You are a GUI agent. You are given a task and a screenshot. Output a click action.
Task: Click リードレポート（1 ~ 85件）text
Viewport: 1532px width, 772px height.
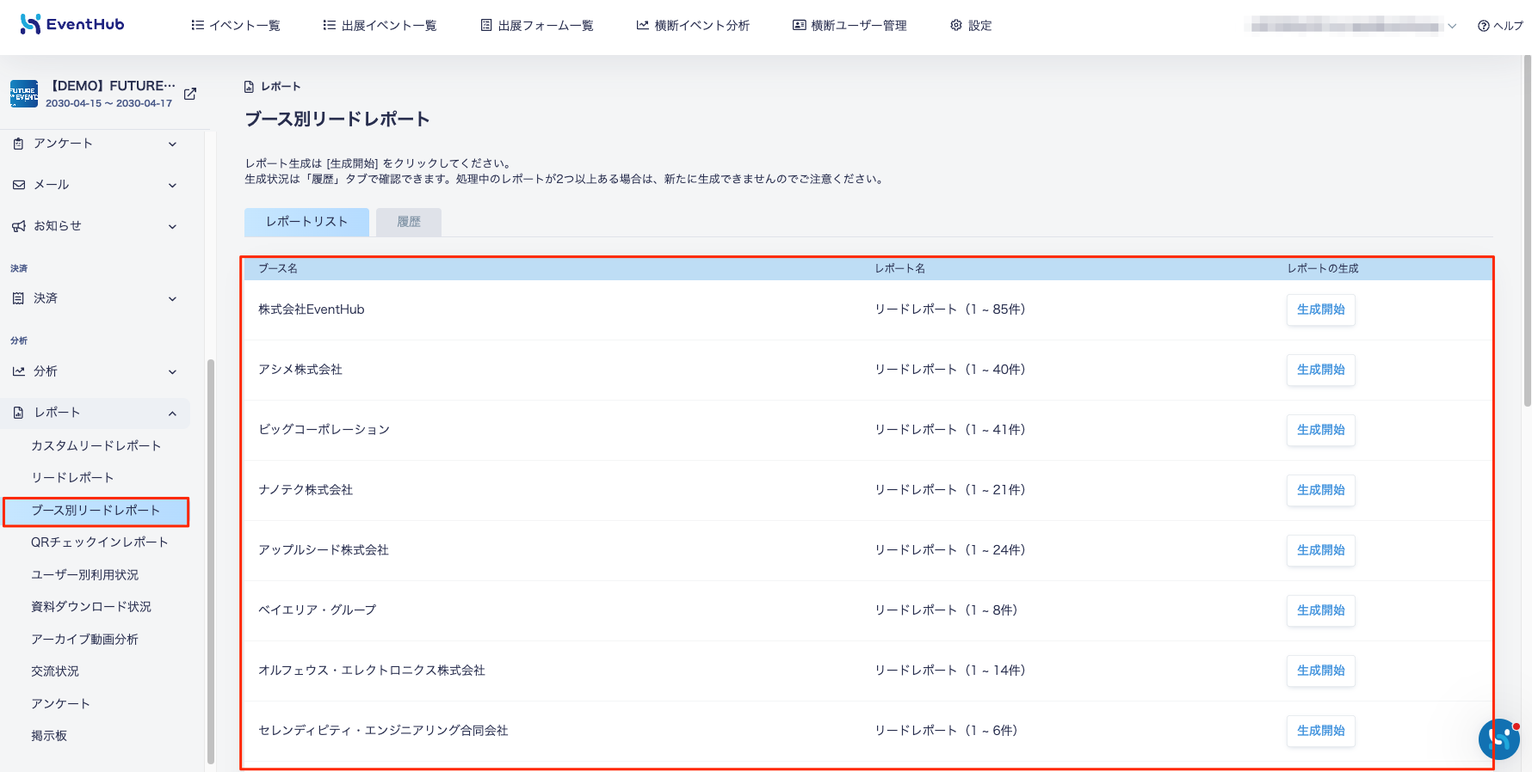tap(950, 309)
